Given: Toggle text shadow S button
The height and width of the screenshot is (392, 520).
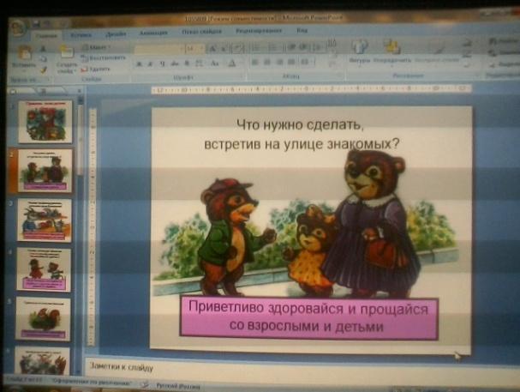Looking at the screenshot, I should (187, 63).
